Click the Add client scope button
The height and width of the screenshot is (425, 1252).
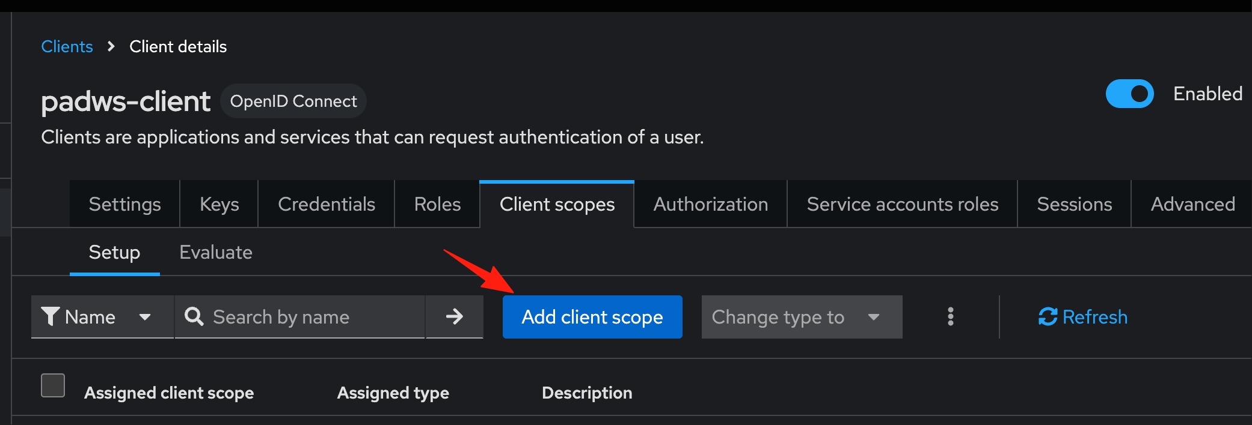pyautogui.click(x=592, y=316)
